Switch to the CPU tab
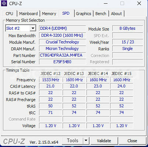 9,14
